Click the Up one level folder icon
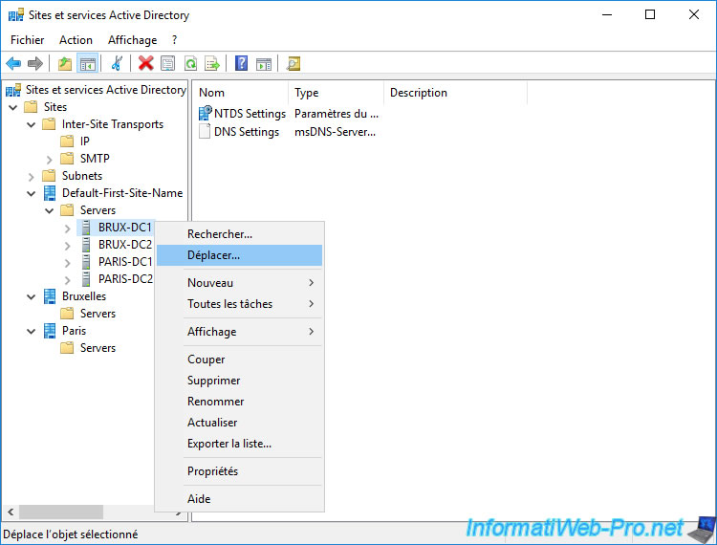 (x=65, y=64)
